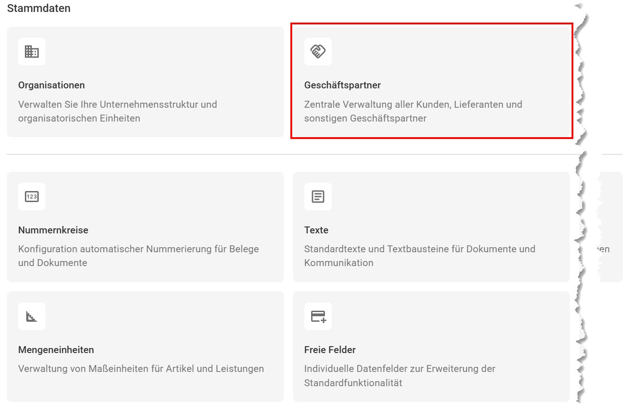Select the highlighted Geschäftspartner module icon
The width and height of the screenshot is (625, 406).
pos(318,52)
